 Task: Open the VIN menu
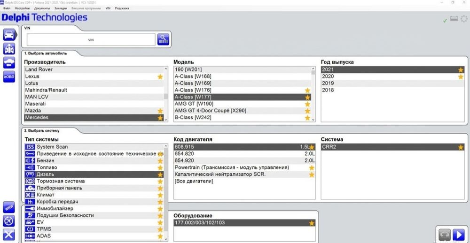click(x=108, y=8)
